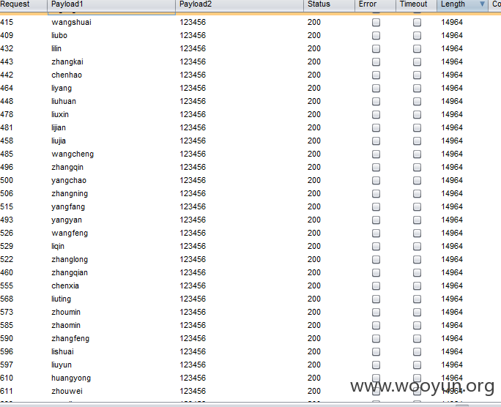This screenshot has height=407, width=501.
Task: Sort by the Request column header
Action: (23, 4)
